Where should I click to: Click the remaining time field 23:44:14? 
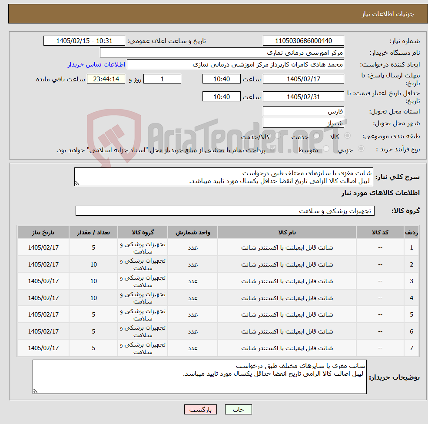tap(106, 79)
